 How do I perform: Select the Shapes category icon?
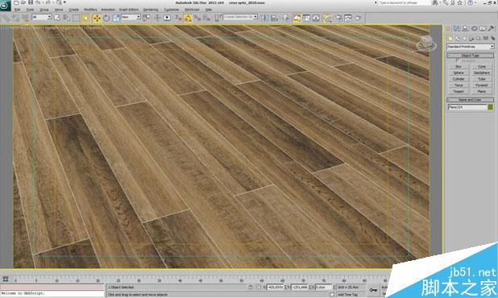[x=458, y=39]
